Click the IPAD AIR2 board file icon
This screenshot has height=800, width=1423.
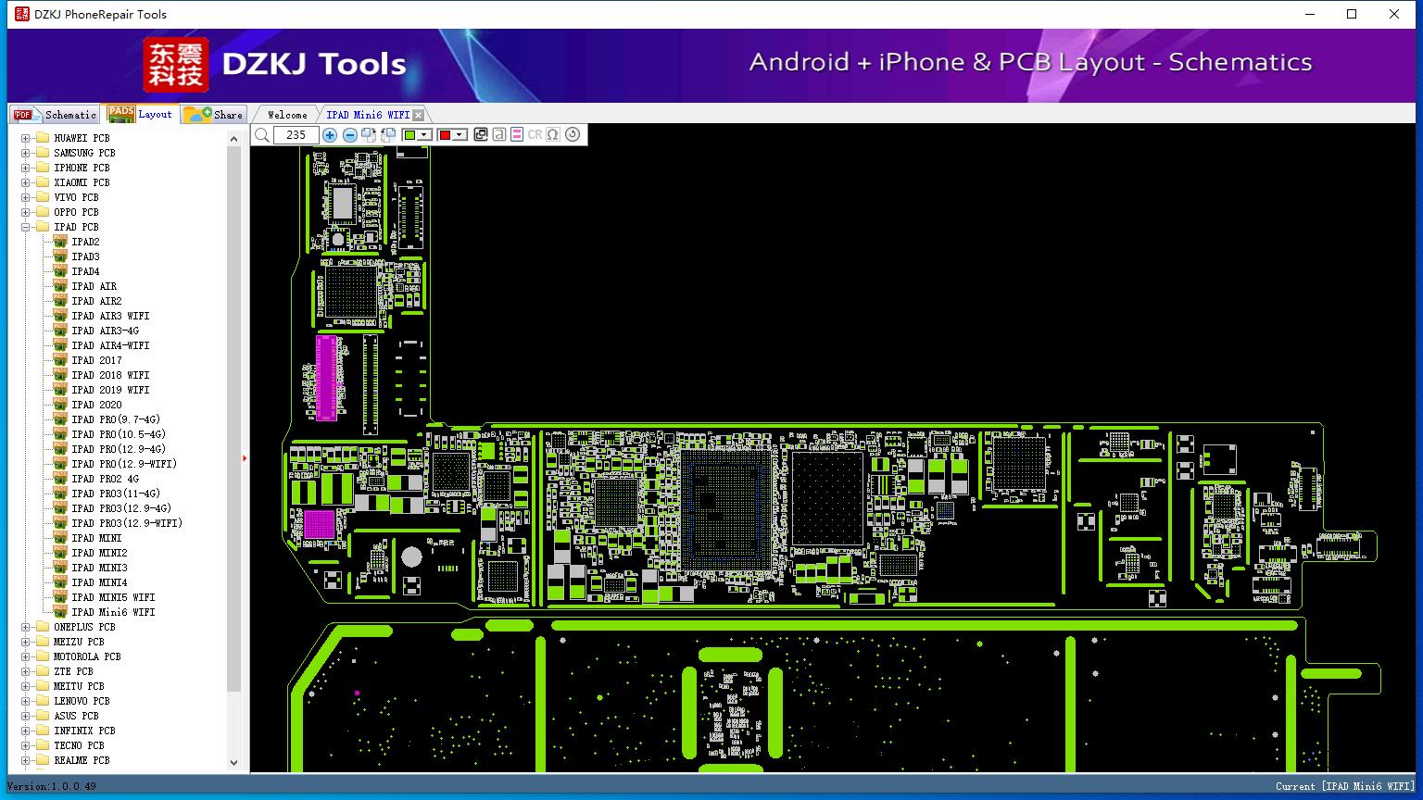[60, 301]
